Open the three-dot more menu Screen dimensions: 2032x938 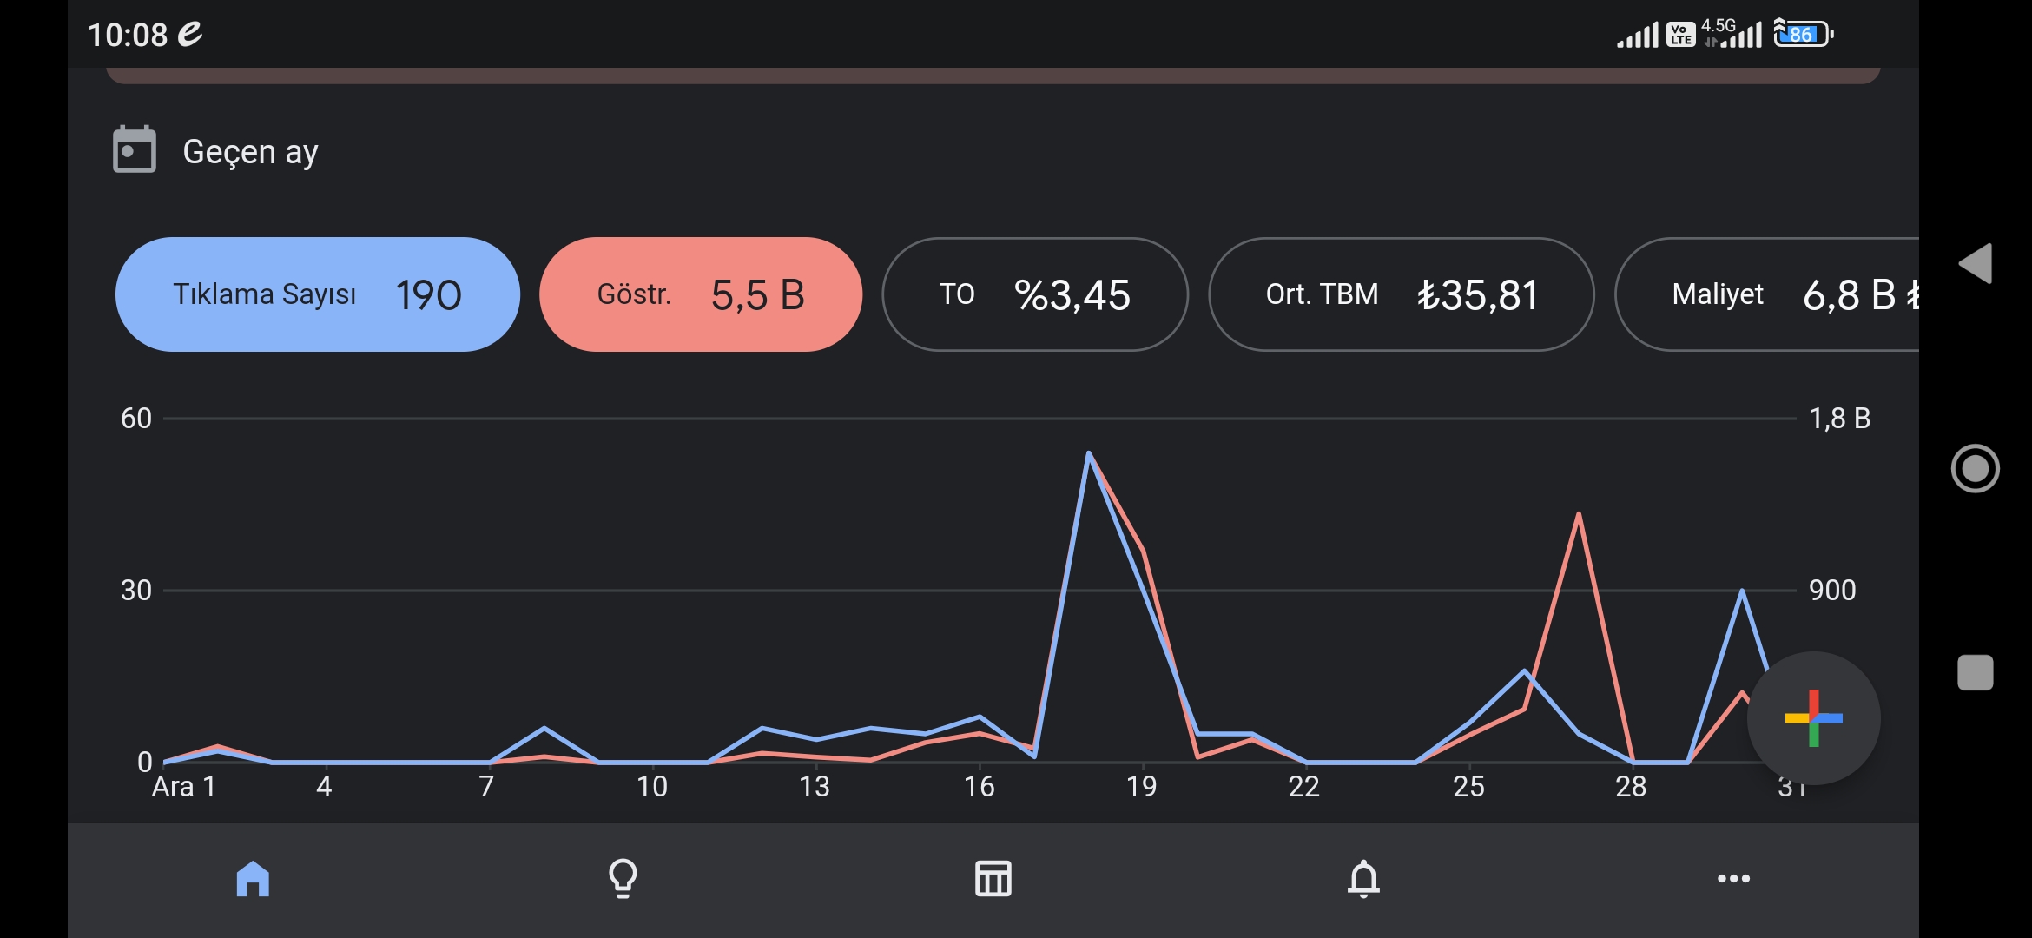(x=1733, y=878)
